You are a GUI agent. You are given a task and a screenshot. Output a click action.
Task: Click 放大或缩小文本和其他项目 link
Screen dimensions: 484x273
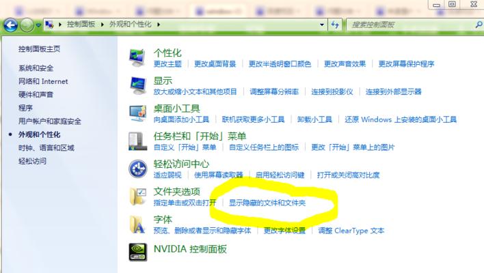pos(195,91)
